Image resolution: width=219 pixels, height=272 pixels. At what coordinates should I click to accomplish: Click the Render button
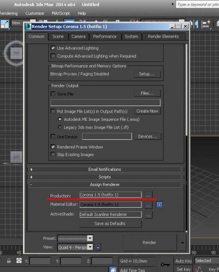pyautogui.click(x=149, y=243)
